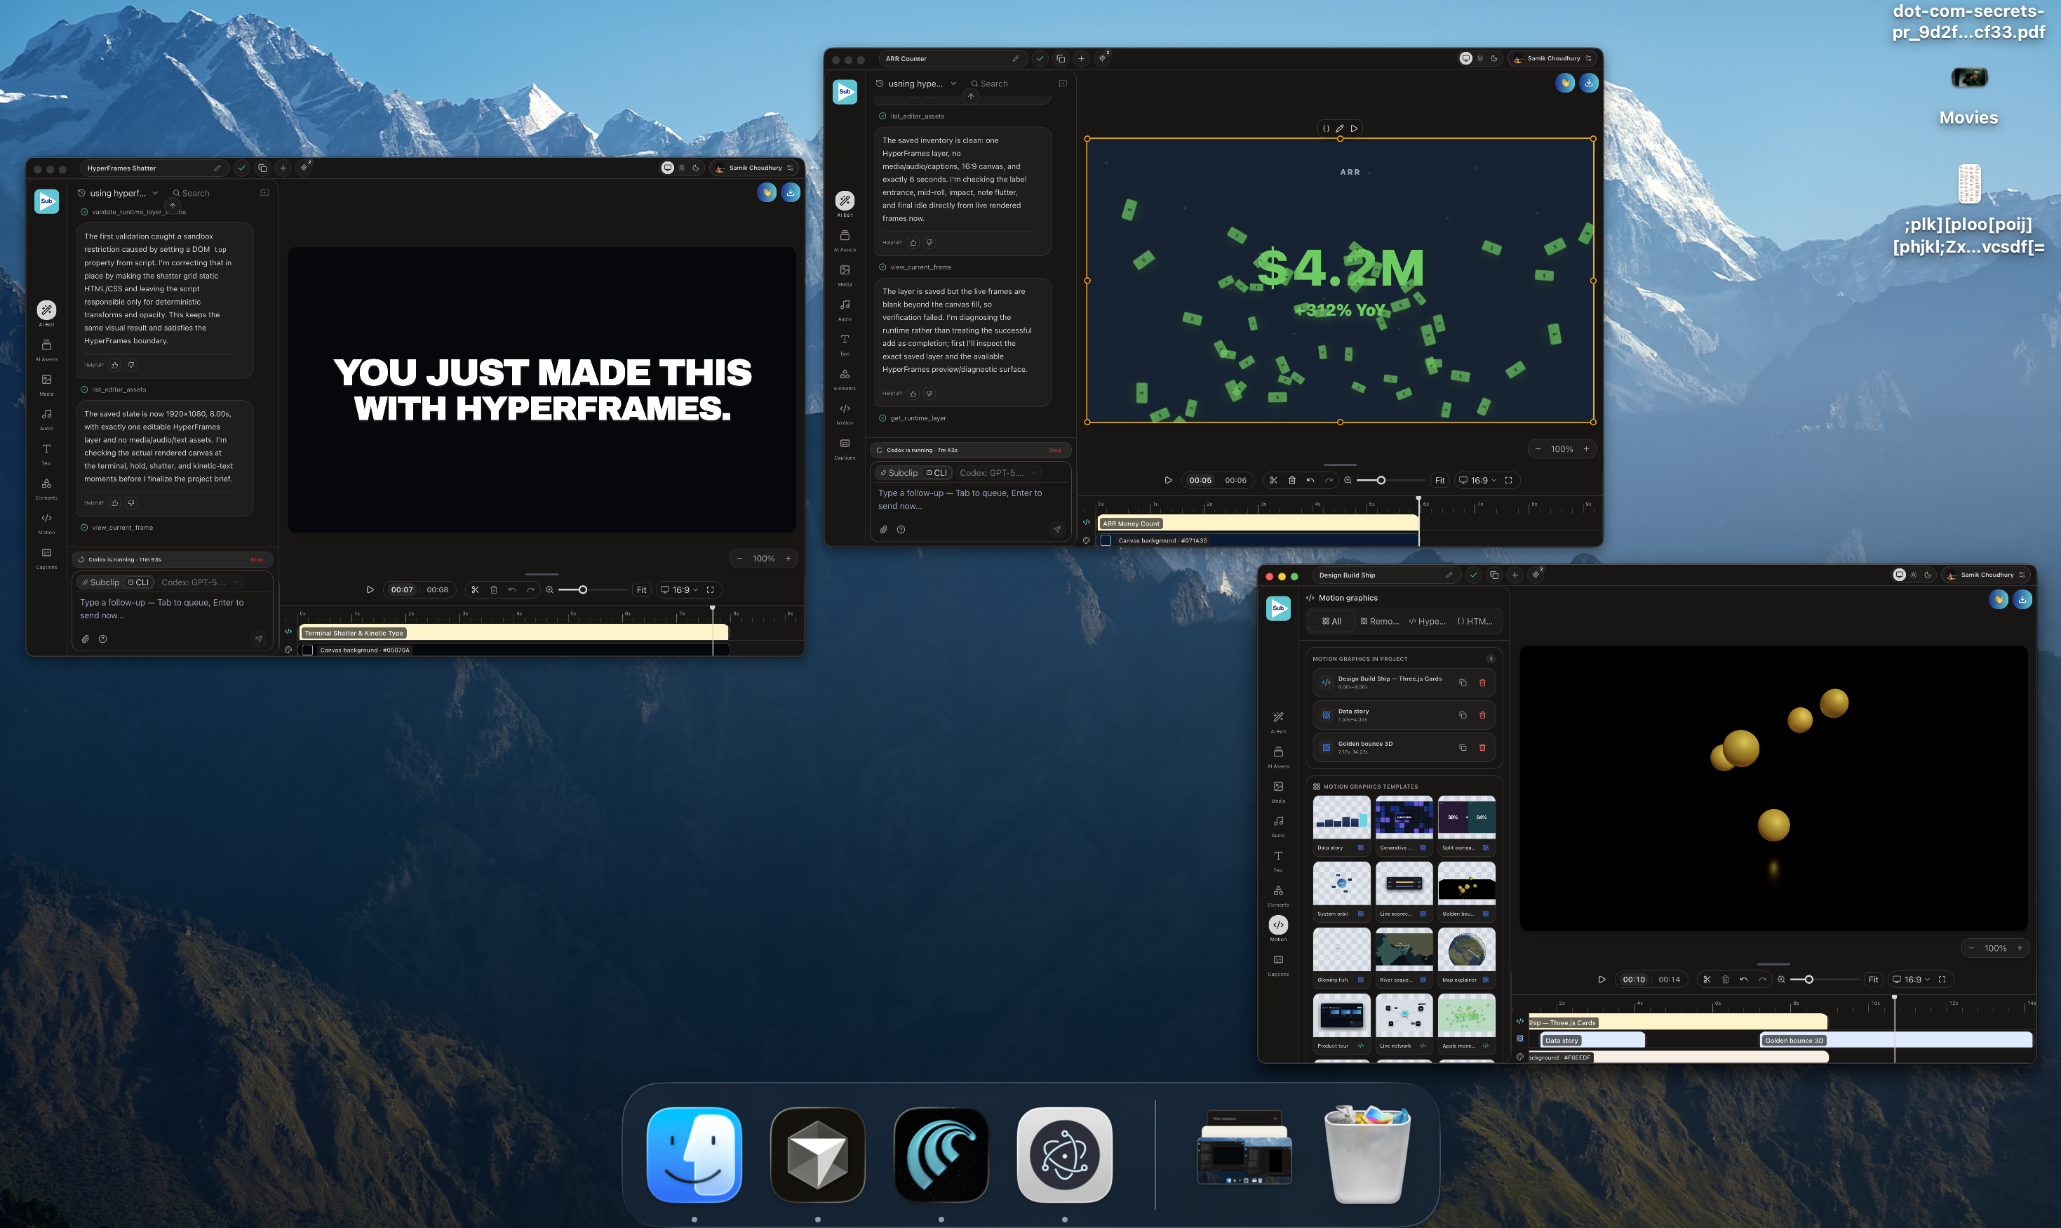Click the new chat icon in ARR Counter panel
The width and height of the screenshot is (2061, 1228).
(x=1063, y=84)
